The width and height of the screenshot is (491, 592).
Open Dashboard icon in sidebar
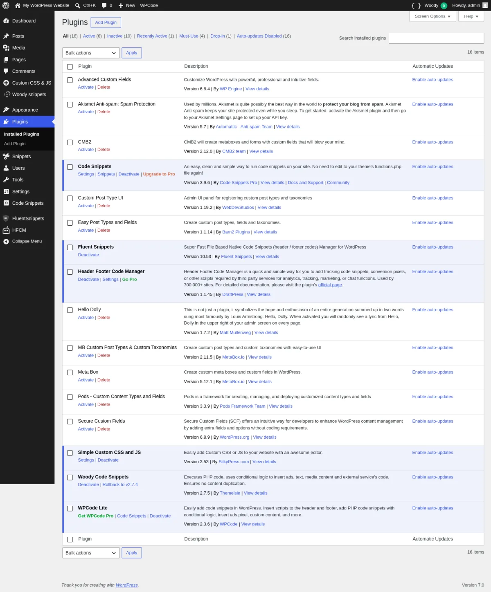(6, 21)
